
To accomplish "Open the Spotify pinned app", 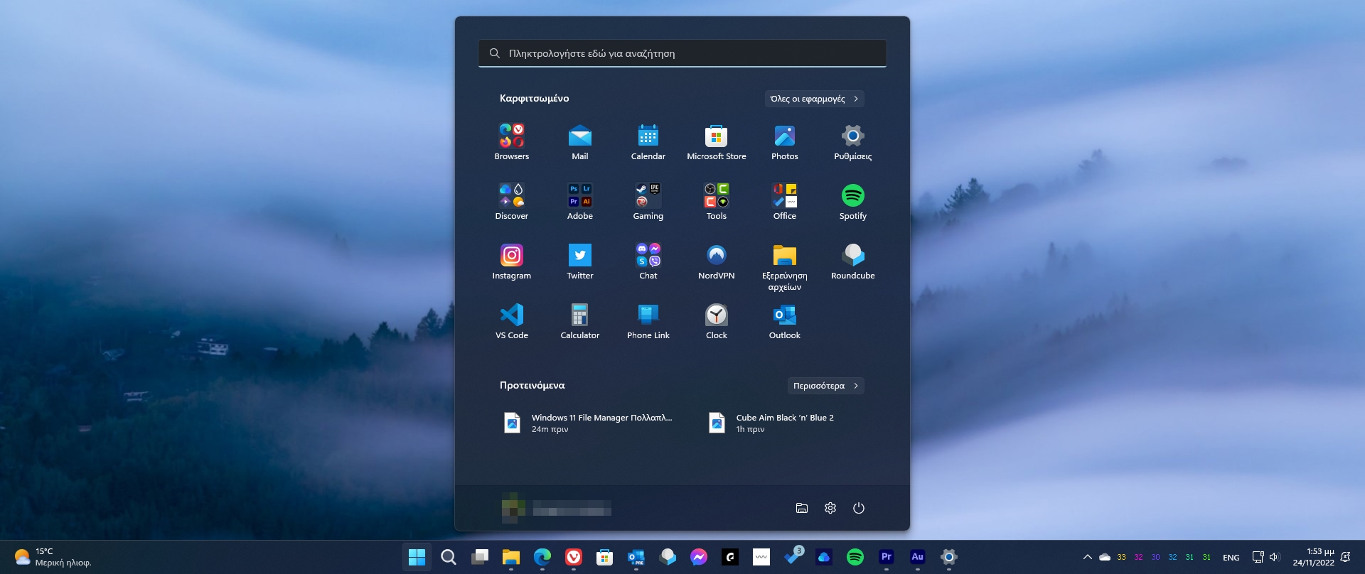I will (x=852, y=202).
